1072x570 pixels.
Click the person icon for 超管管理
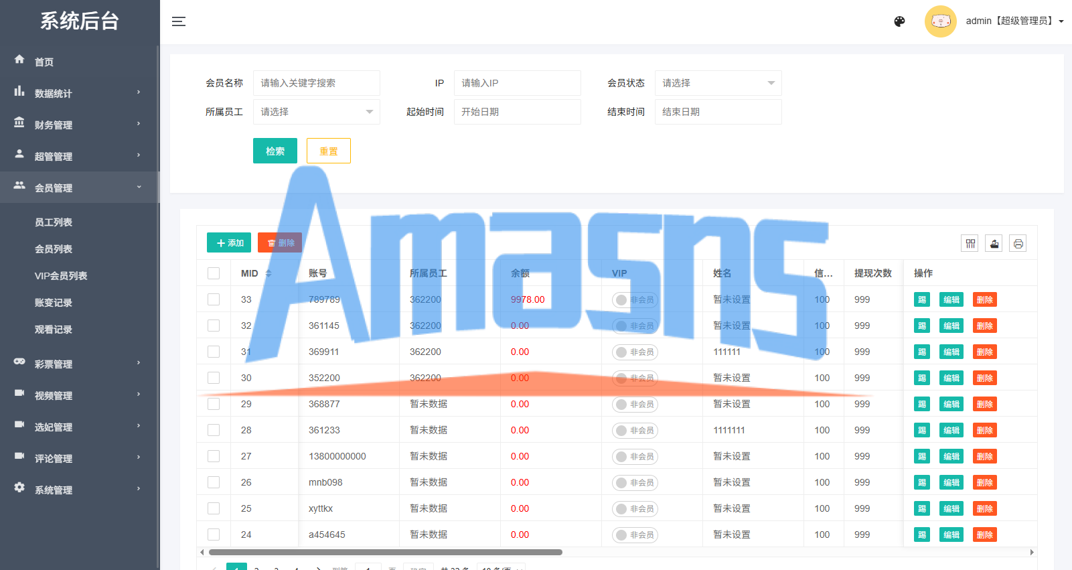[19, 154]
